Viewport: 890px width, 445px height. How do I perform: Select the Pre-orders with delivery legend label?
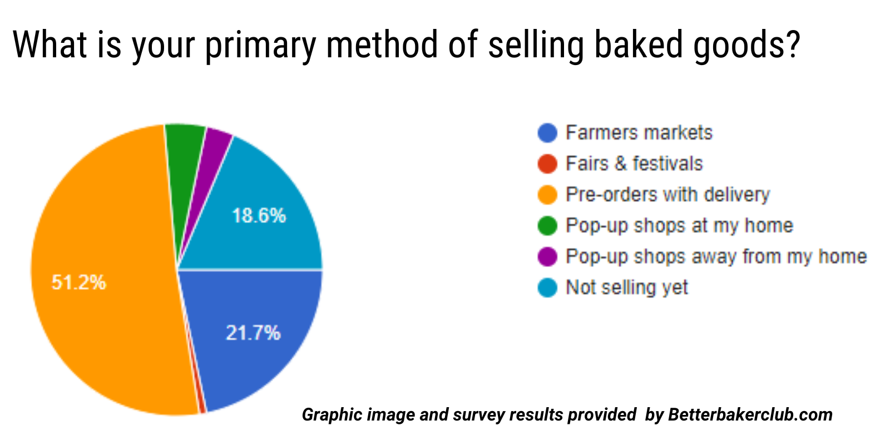tap(667, 195)
